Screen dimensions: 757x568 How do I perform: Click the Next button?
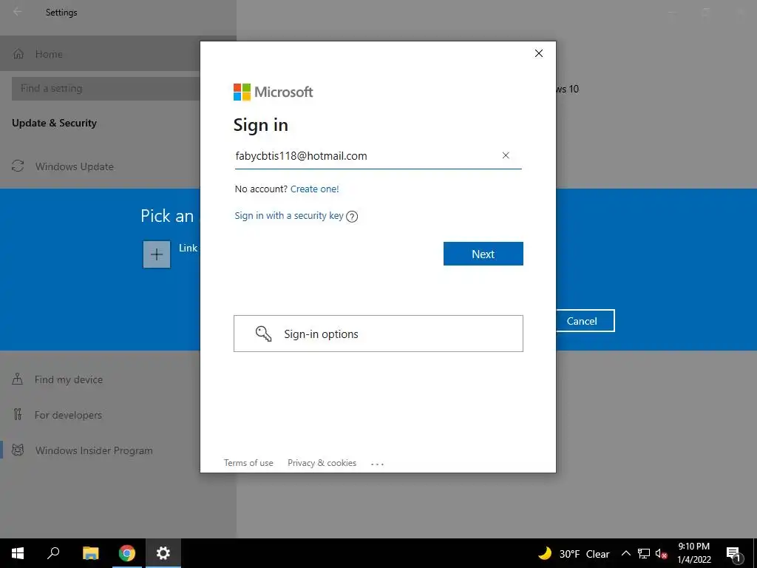[483, 254]
